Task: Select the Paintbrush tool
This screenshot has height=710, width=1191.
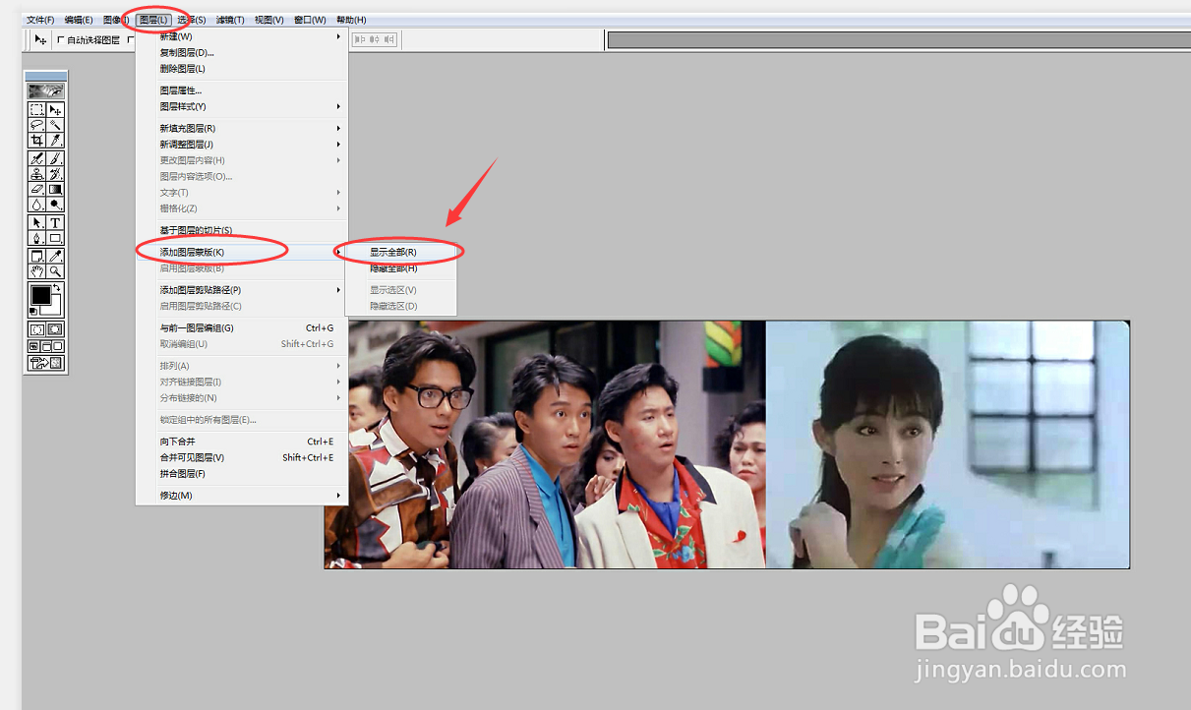Action: coord(56,158)
